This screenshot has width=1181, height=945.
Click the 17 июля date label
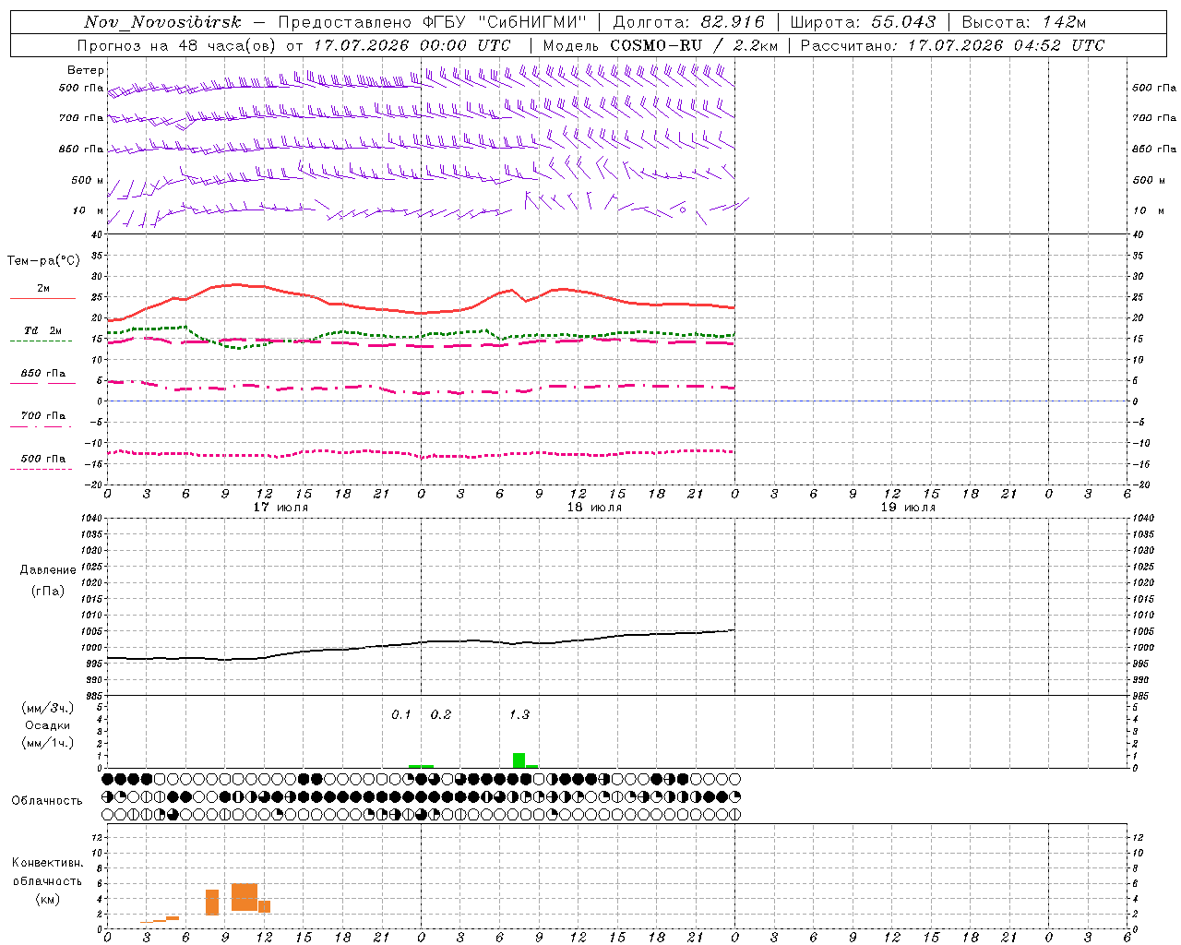pyautogui.click(x=280, y=507)
